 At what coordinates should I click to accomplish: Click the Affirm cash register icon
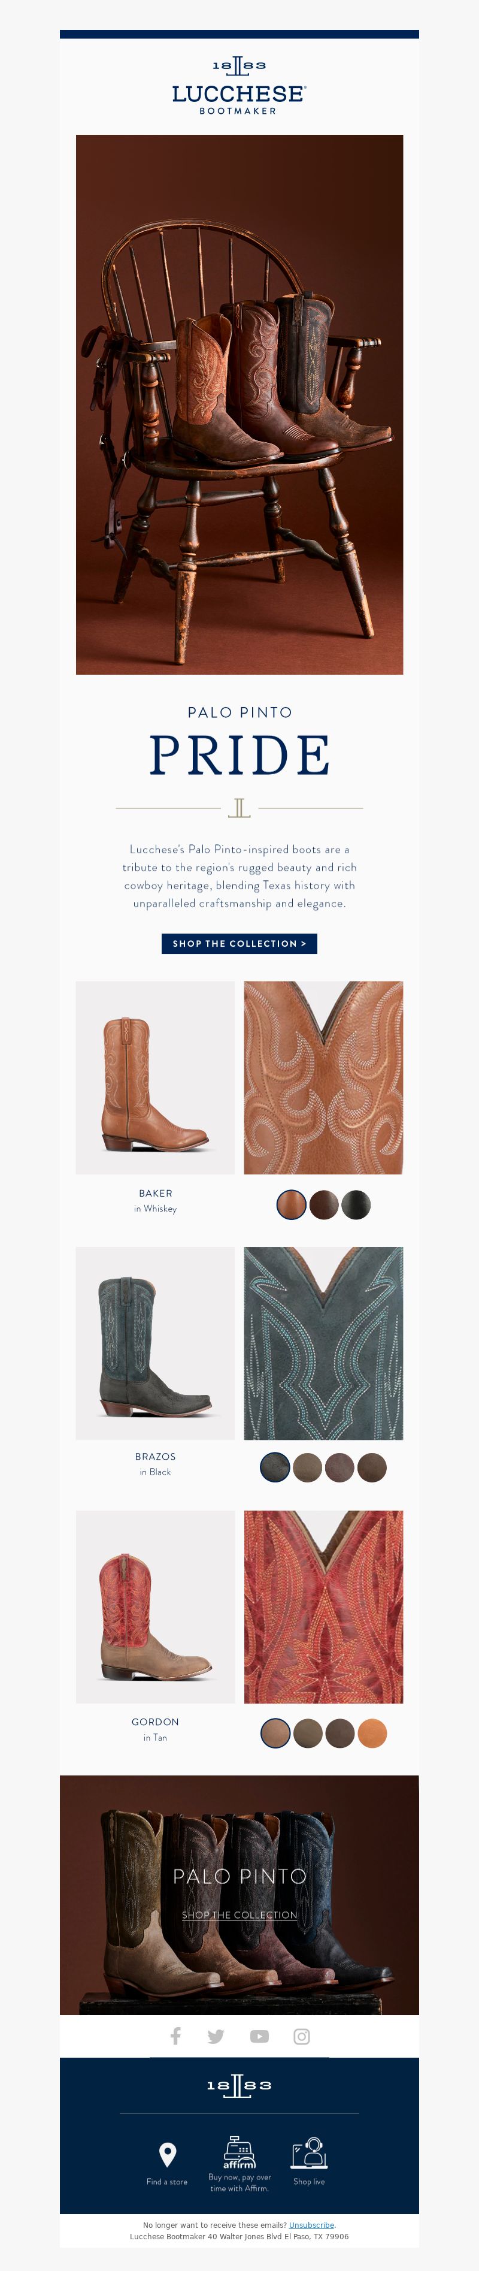pos(239,2152)
